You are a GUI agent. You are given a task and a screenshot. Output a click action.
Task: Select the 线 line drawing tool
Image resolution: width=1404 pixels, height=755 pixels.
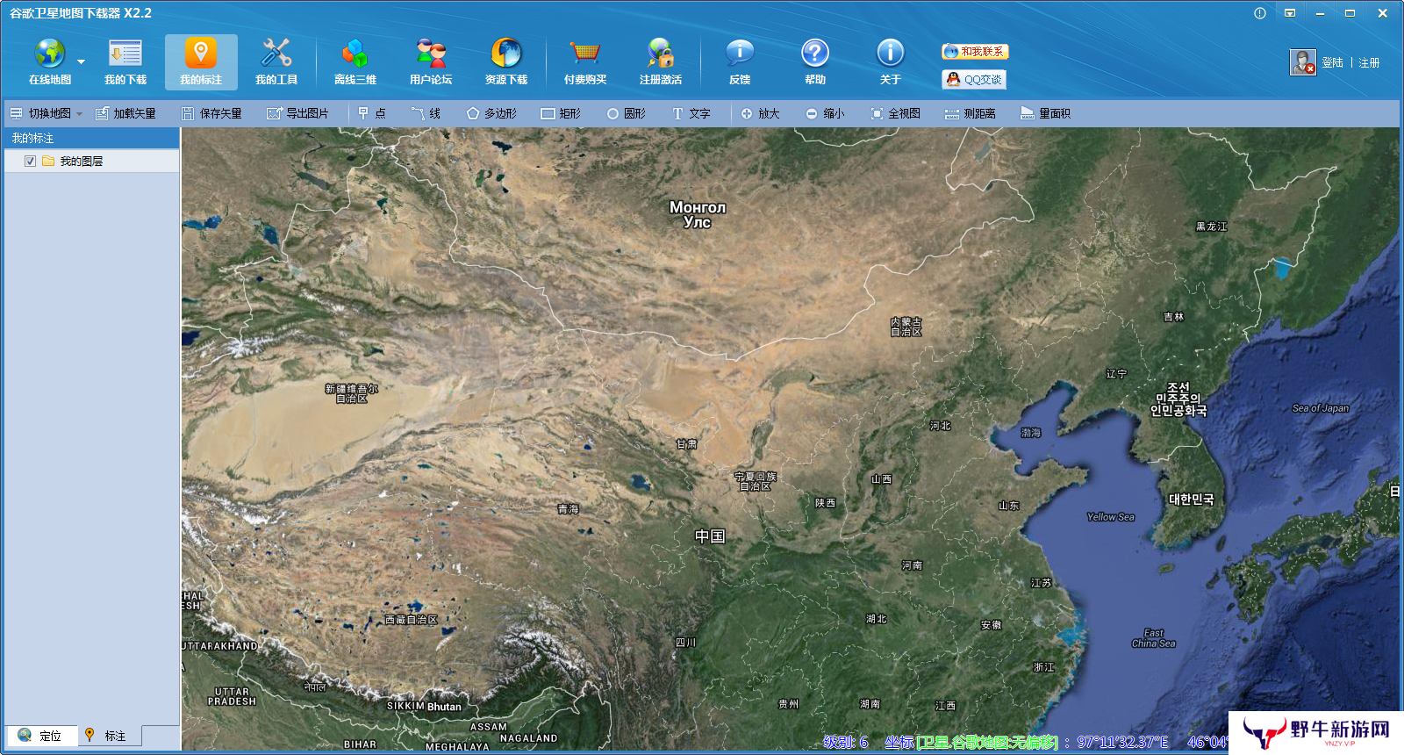pyautogui.click(x=426, y=113)
